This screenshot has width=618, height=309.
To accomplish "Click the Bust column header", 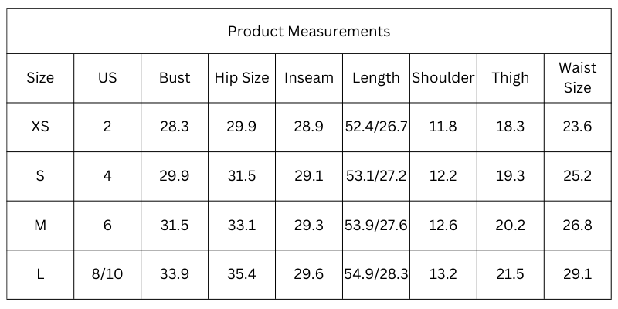I will (x=175, y=78).
